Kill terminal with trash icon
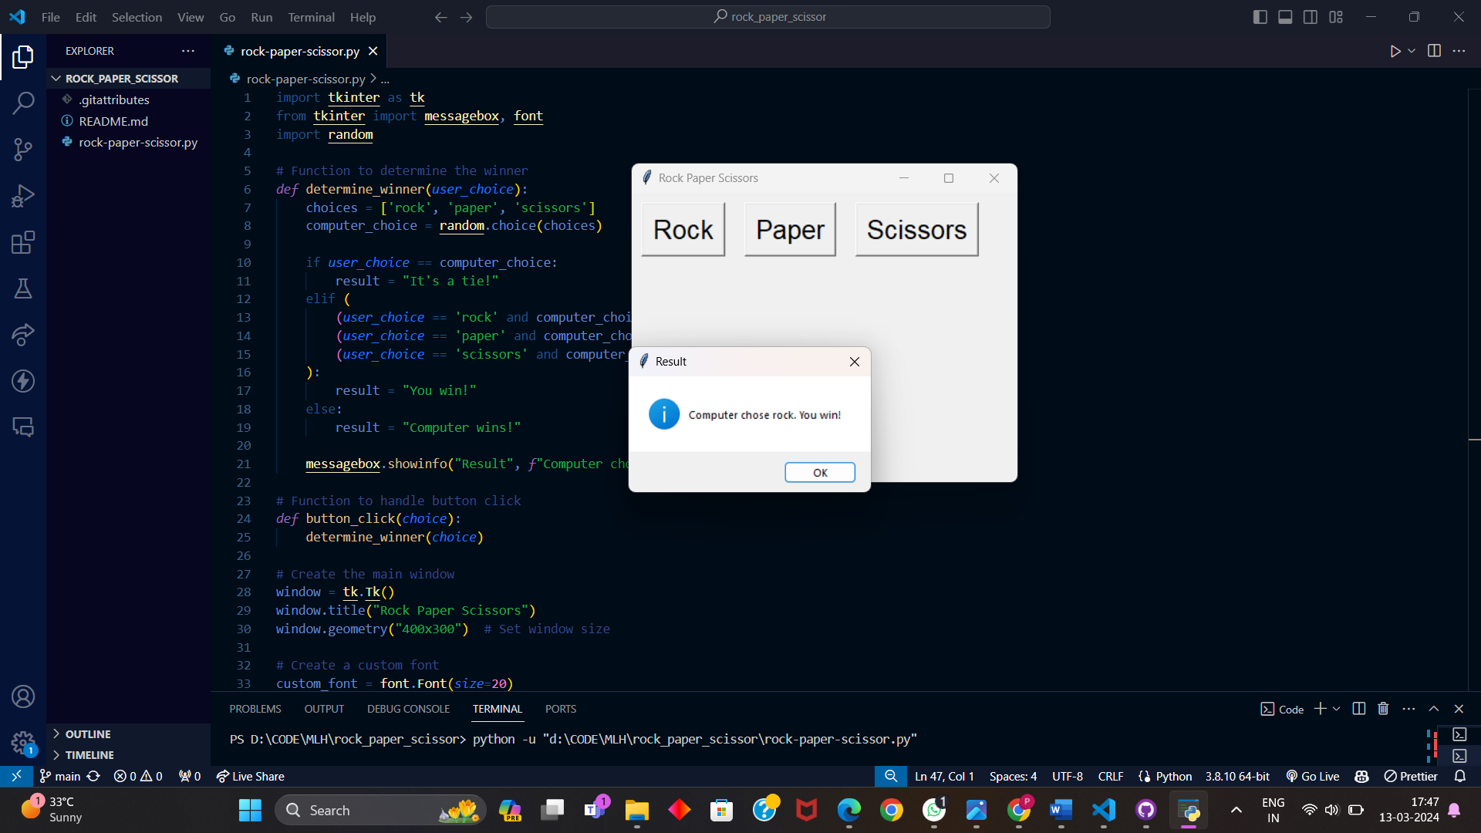The height and width of the screenshot is (833, 1481). [x=1383, y=709]
